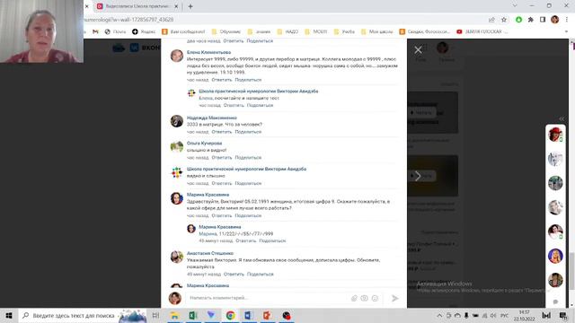Open the VK logo in the page header
Image resolution: width=575 pixels, height=323 pixels.
[134, 48]
